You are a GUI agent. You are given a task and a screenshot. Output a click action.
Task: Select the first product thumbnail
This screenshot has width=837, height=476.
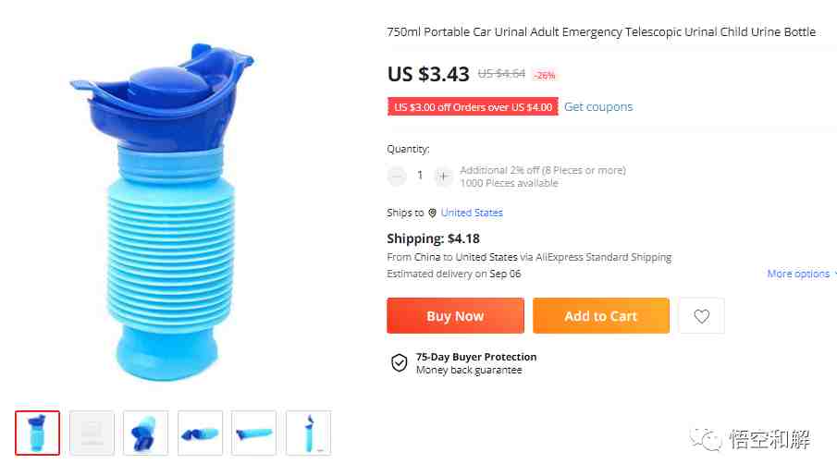pyautogui.click(x=37, y=433)
